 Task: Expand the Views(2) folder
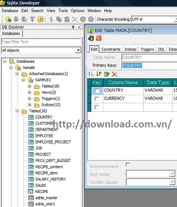(x=29, y=92)
